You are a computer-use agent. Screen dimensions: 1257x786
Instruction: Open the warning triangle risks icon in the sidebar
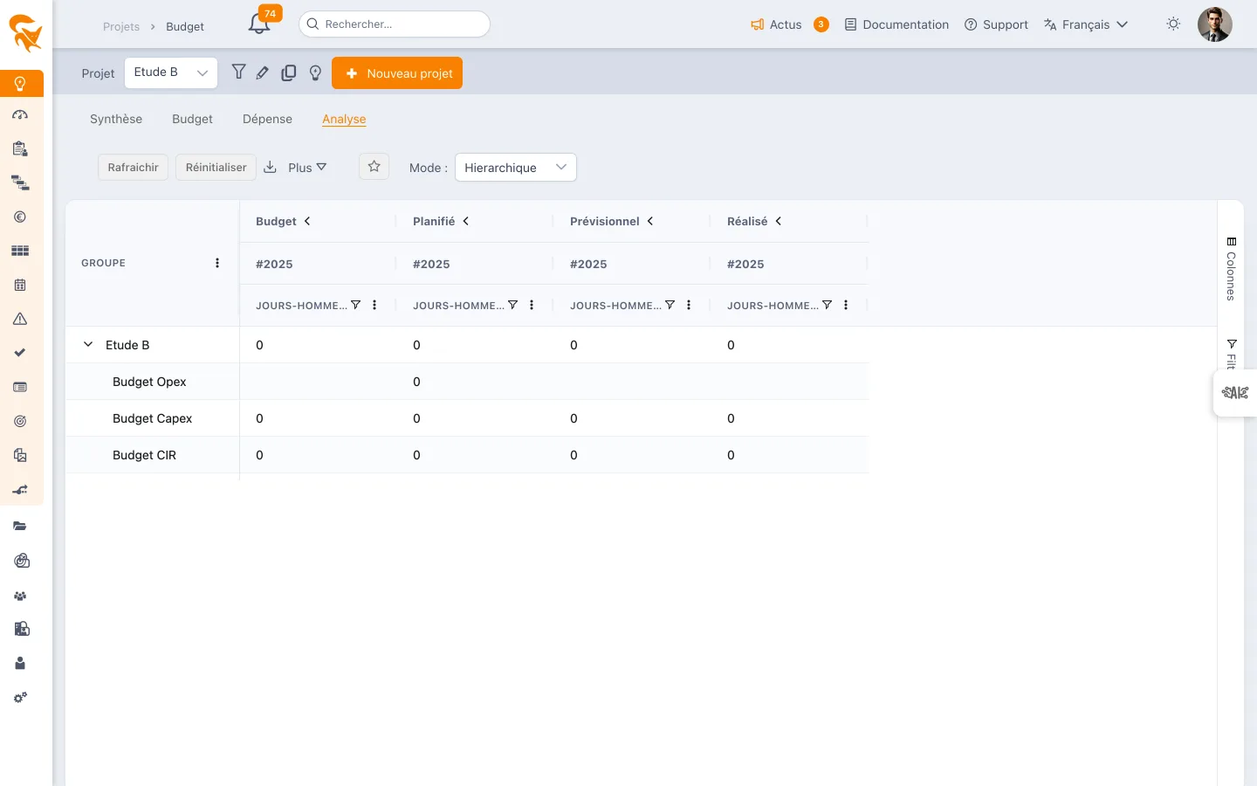pos(20,319)
